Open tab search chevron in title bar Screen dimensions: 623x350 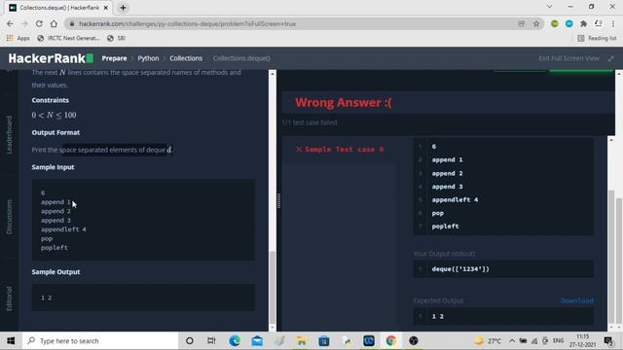(x=549, y=7)
